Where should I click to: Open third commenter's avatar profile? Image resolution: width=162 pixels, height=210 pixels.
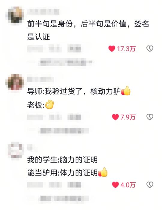pos(15,150)
